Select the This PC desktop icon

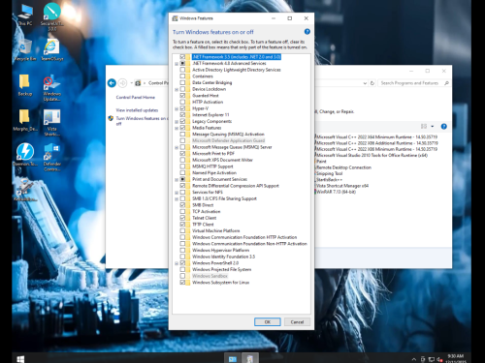pyautogui.click(x=25, y=15)
